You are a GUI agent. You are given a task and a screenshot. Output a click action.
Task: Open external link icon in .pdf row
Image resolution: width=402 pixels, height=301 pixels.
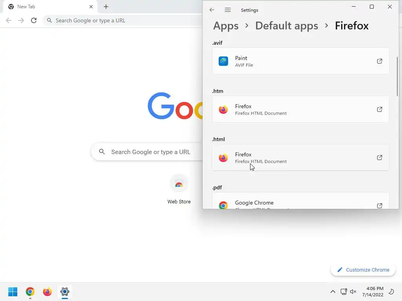(380, 205)
